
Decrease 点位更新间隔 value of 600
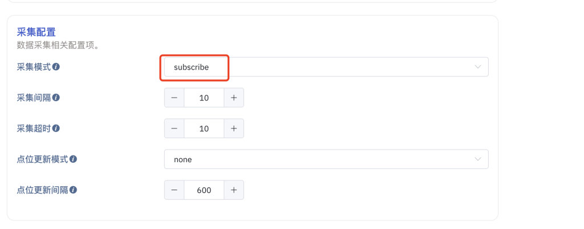[175, 190]
